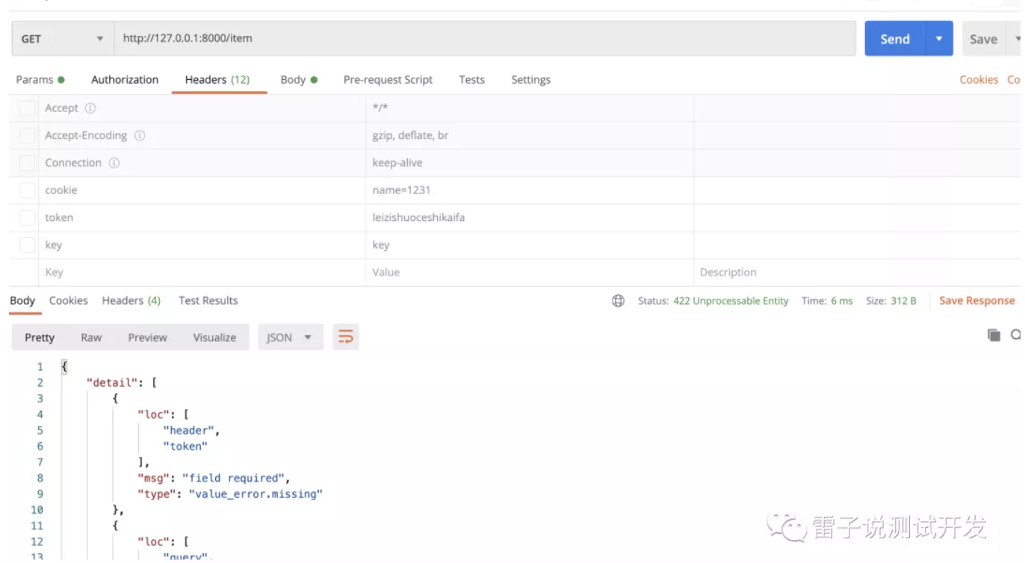Click the "gzip, deflate, br" value
Image resolution: width=1025 pixels, height=563 pixels.
pyautogui.click(x=410, y=136)
